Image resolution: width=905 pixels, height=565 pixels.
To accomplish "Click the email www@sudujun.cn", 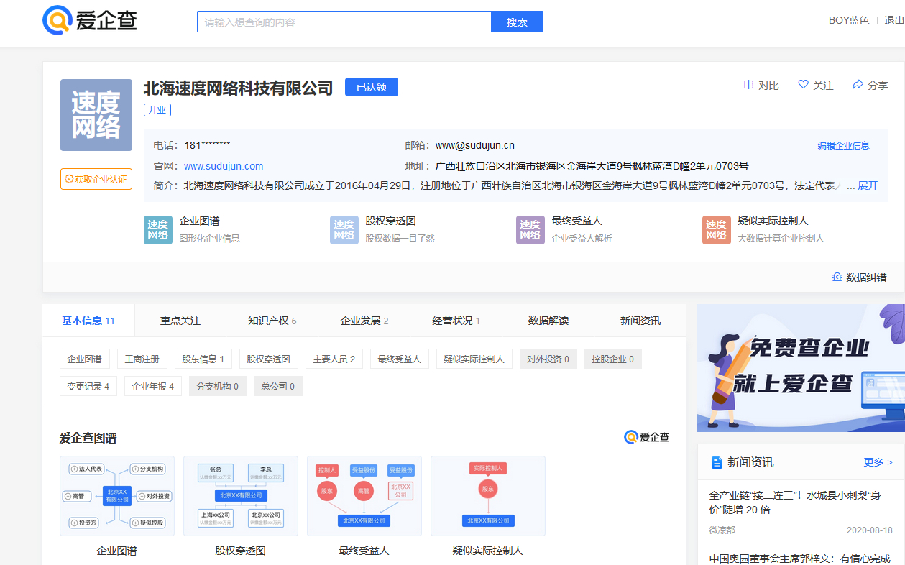I will pyautogui.click(x=475, y=145).
